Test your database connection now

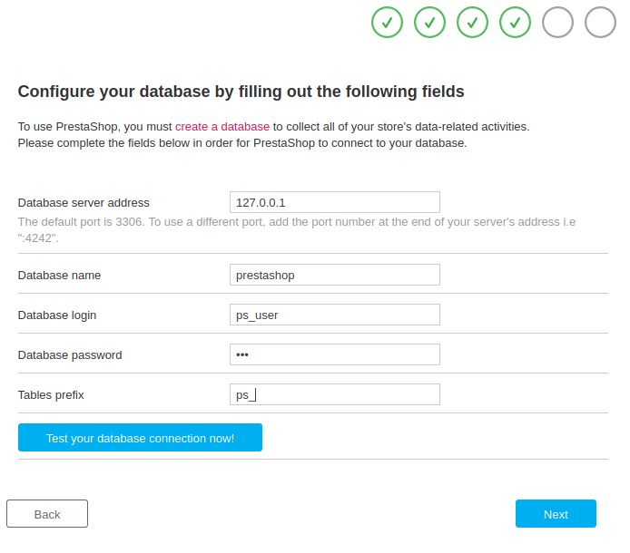click(x=140, y=438)
